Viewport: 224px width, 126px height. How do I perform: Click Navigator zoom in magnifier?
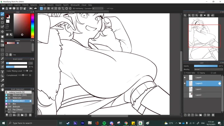pyautogui.click(x=189, y=15)
